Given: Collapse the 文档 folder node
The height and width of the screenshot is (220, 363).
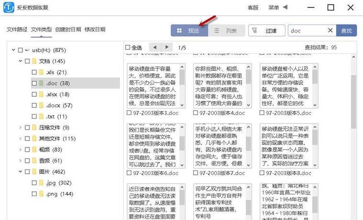Looking at the screenshot, I should (x=21, y=61).
